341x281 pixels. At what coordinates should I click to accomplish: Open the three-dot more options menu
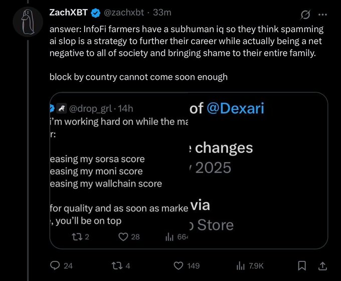point(322,13)
